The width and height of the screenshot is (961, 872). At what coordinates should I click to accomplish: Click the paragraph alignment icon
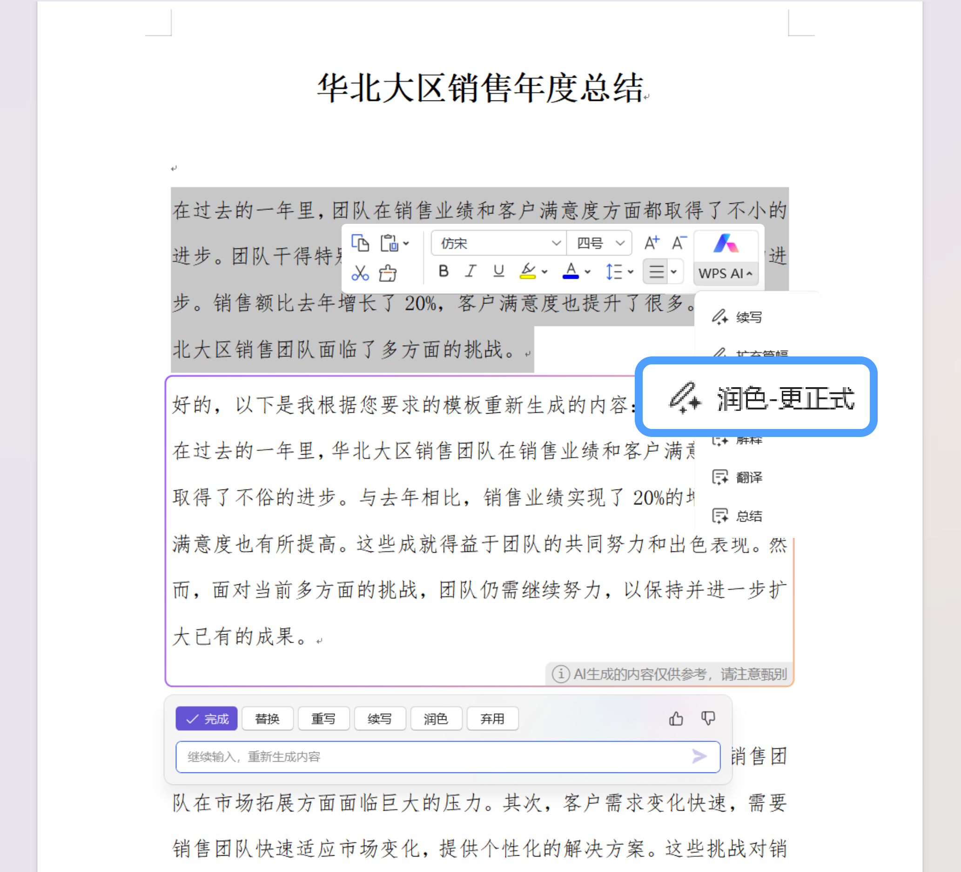click(656, 272)
